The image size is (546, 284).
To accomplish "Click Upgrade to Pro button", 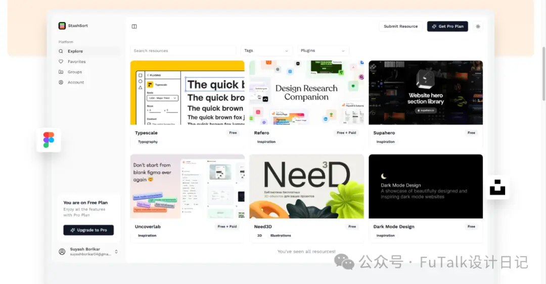I will click(88, 230).
